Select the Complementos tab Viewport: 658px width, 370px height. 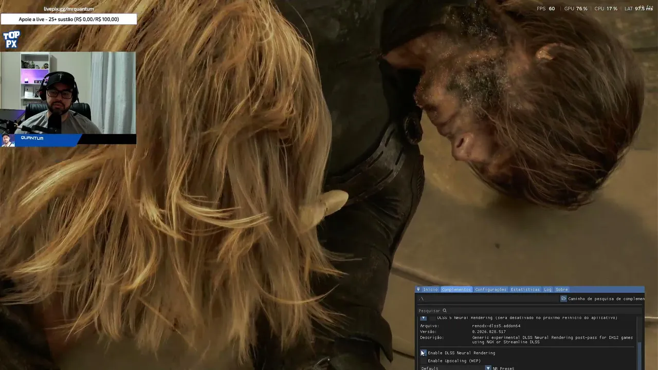click(456, 289)
